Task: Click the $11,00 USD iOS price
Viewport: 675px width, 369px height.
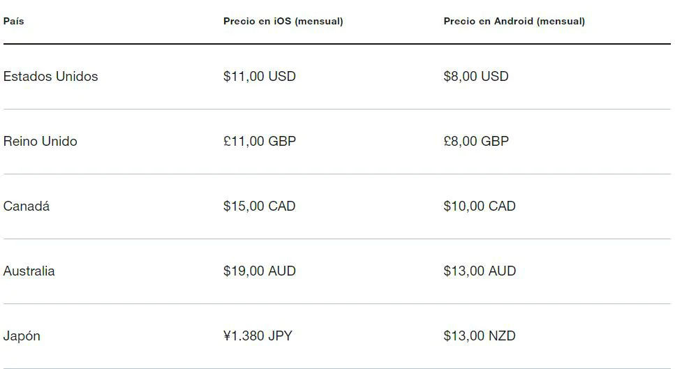Action: point(259,76)
